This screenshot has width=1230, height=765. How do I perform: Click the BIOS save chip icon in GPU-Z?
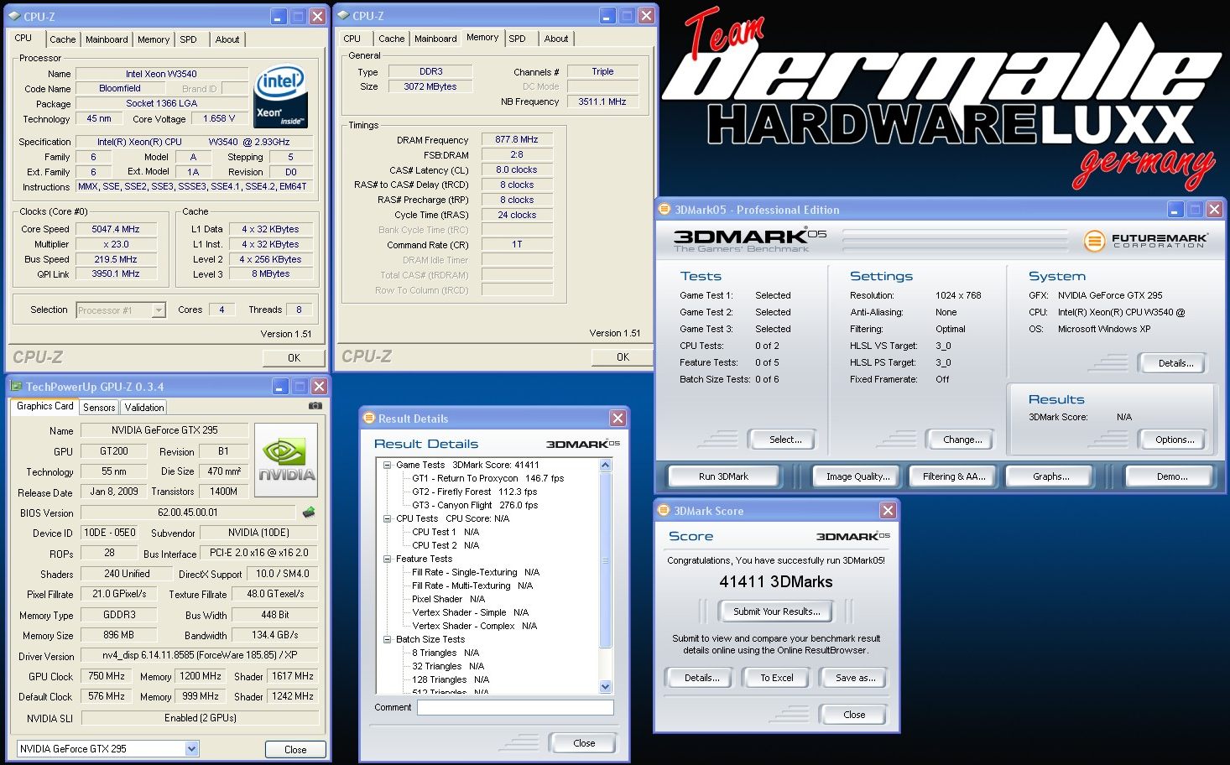(x=309, y=512)
